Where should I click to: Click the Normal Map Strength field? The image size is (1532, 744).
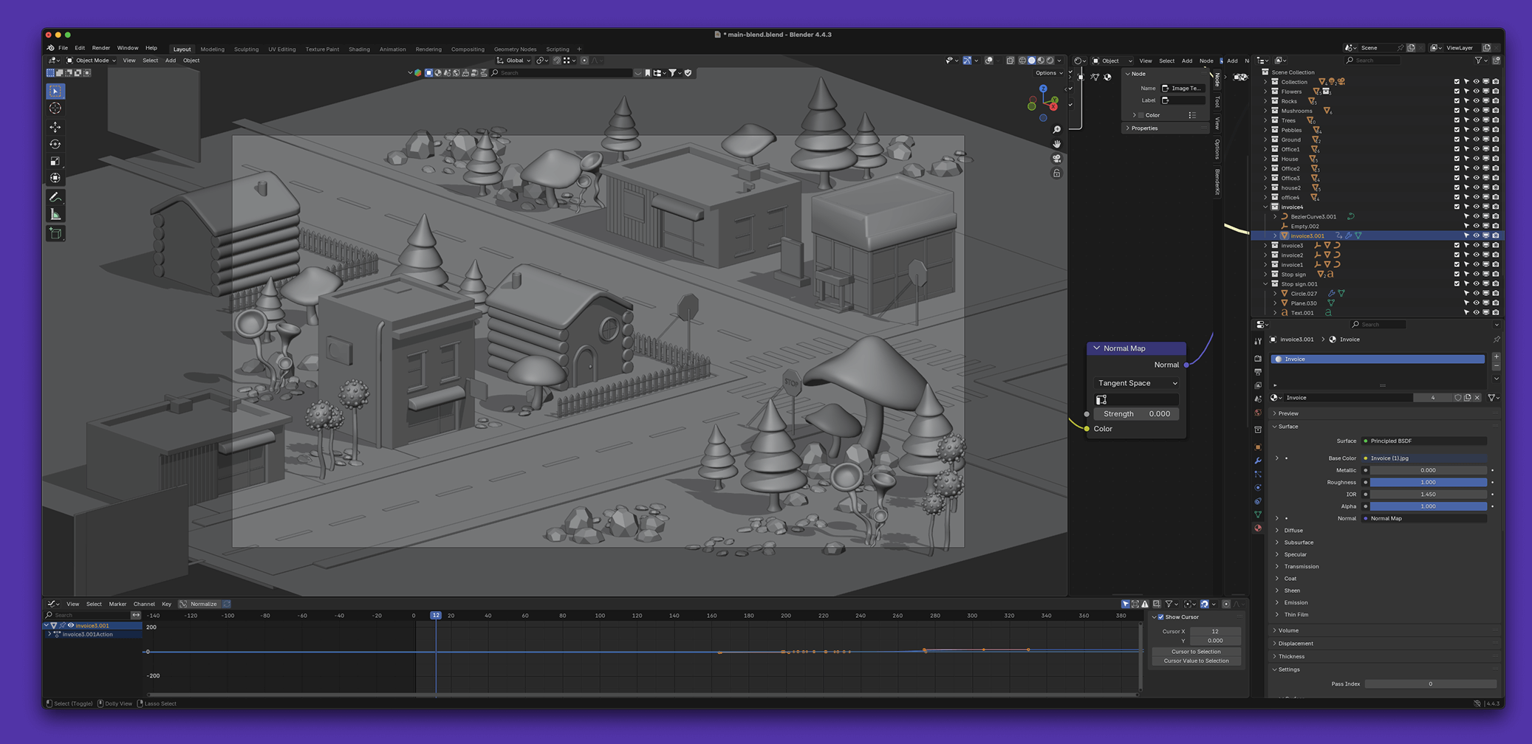(x=1136, y=414)
